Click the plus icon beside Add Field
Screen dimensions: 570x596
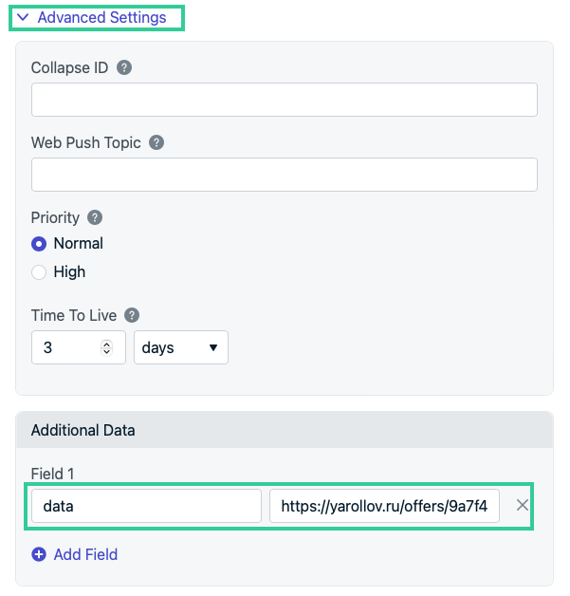pyautogui.click(x=39, y=554)
